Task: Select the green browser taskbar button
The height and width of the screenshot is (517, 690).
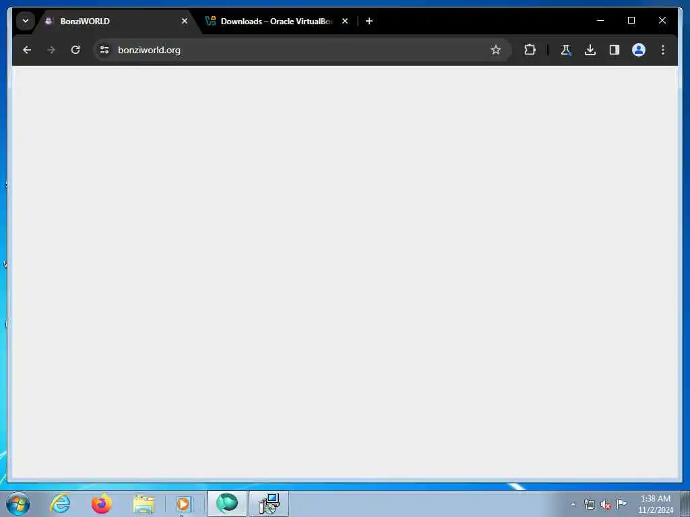Action: 227,504
